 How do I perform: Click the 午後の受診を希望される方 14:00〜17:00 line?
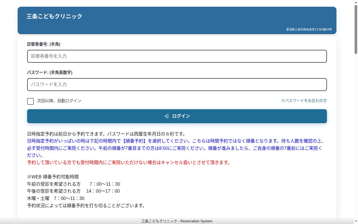pyautogui.click(x=73, y=191)
